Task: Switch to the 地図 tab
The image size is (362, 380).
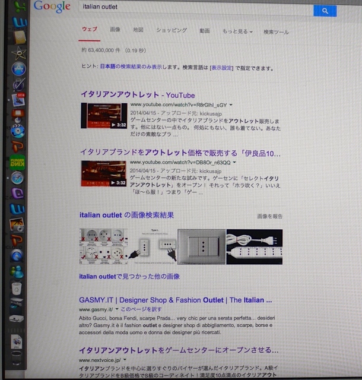Action: coord(138,30)
